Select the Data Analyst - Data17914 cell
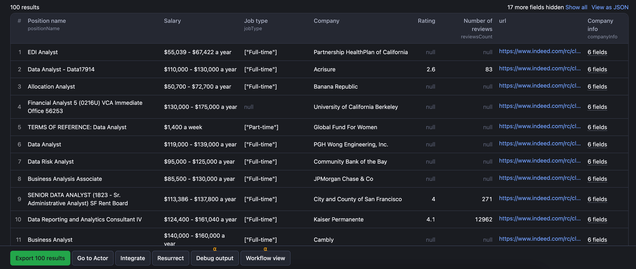636x269 pixels. pos(61,69)
